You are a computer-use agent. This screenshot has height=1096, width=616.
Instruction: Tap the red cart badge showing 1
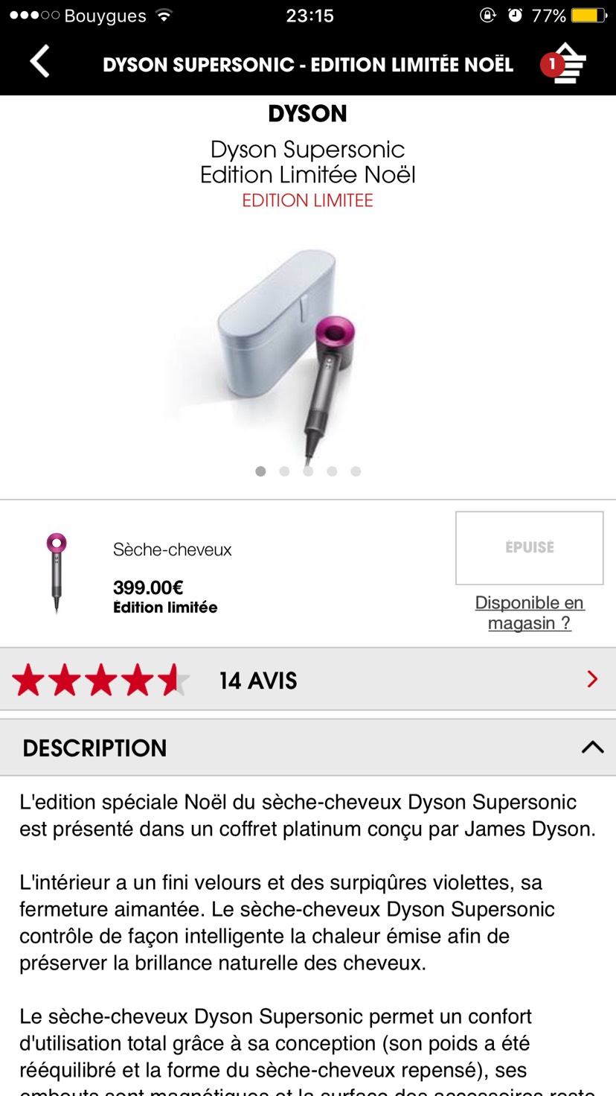pos(551,65)
